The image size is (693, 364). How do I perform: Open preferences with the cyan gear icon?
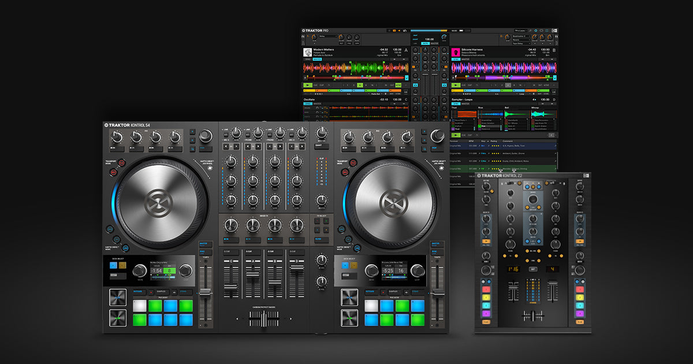[535, 31]
